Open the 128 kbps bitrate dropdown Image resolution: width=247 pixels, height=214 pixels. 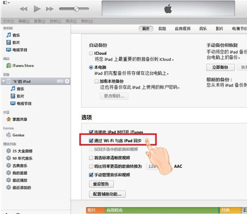coord(153,167)
